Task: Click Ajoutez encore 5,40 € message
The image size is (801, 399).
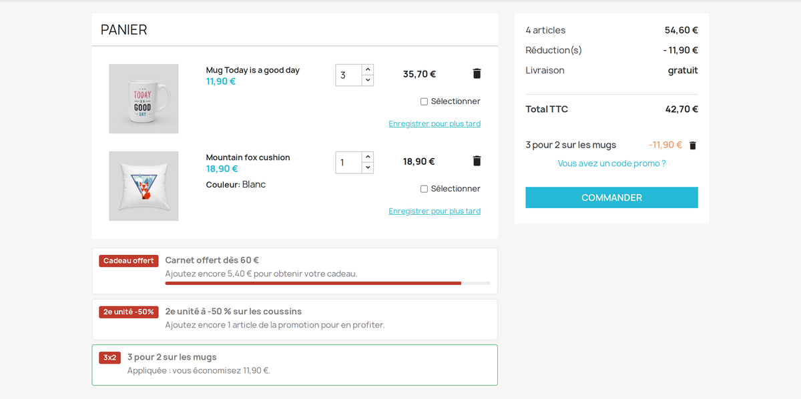Action: click(261, 274)
